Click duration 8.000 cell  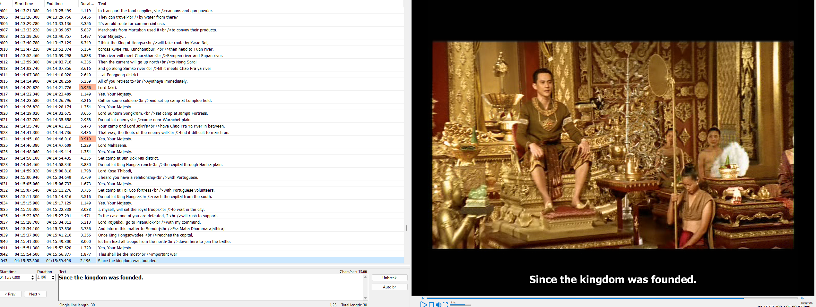pyautogui.click(x=87, y=242)
